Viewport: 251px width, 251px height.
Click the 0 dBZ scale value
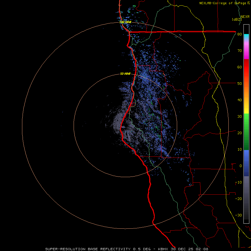pos(241,166)
